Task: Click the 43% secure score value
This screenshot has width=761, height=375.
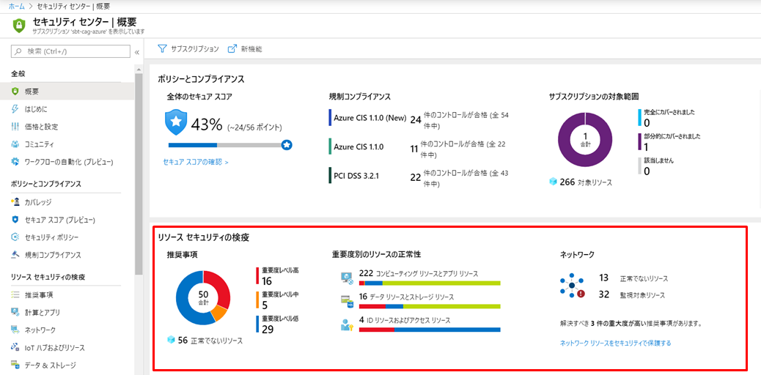Action: pyautogui.click(x=206, y=125)
